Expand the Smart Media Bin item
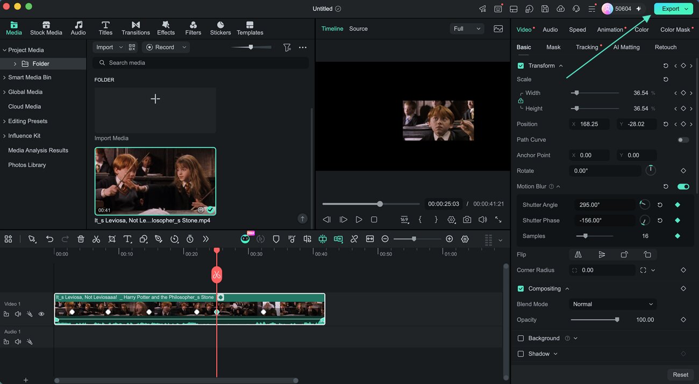This screenshot has height=384, width=699. (x=4, y=77)
